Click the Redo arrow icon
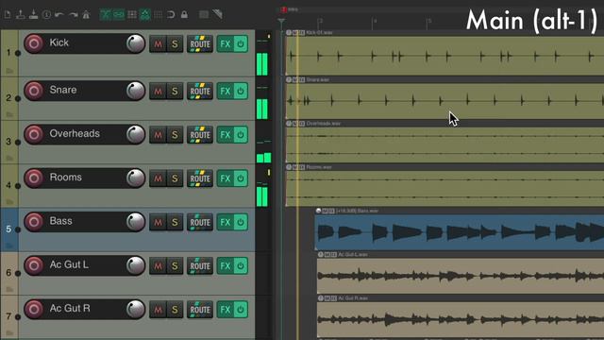Image resolution: width=604 pixels, height=340 pixels. tap(73, 15)
